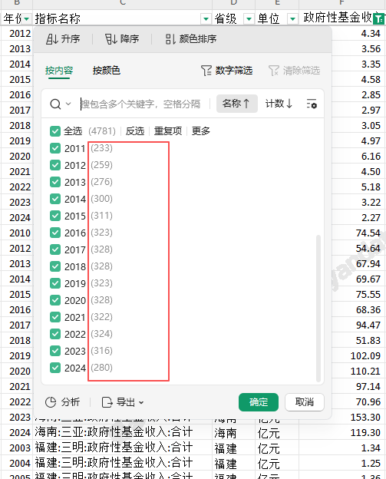Switch to the 按颜色 tab

(x=107, y=71)
